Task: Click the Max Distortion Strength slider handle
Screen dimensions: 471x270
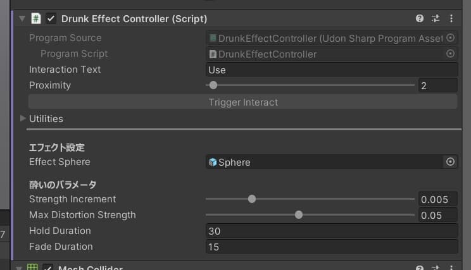Action: pyautogui.click(x=299, y=215)
